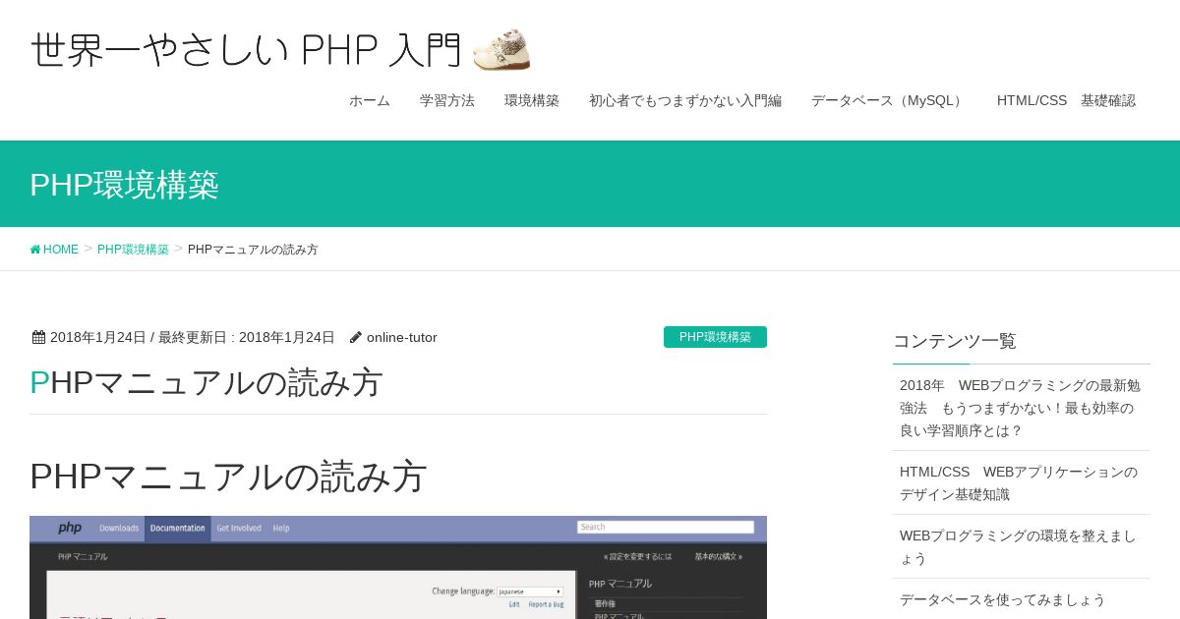Open author link online-tutor
Image resolution: width=1180 pixels, height=619 pixels.
click(402, 337)
